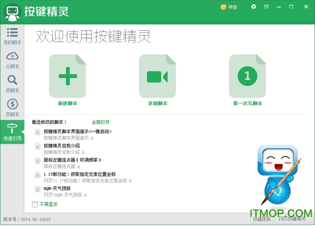Image resolution: width=315 pixels, height=226 pixels.
Task: Open recent script 按键精灵脚本界面演示<一键启动>
Action: pos(77,131)
